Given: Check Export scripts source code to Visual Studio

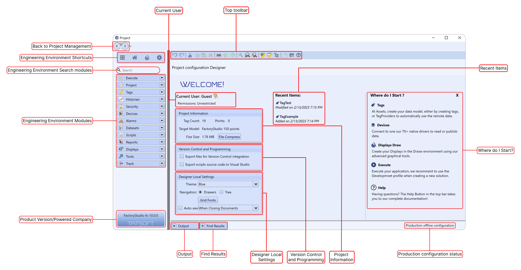Looking at the screenshot, I should pyautogui.click(x=182, y=164).
